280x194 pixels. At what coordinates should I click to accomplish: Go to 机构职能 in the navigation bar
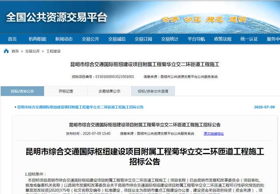click(38, 39)
